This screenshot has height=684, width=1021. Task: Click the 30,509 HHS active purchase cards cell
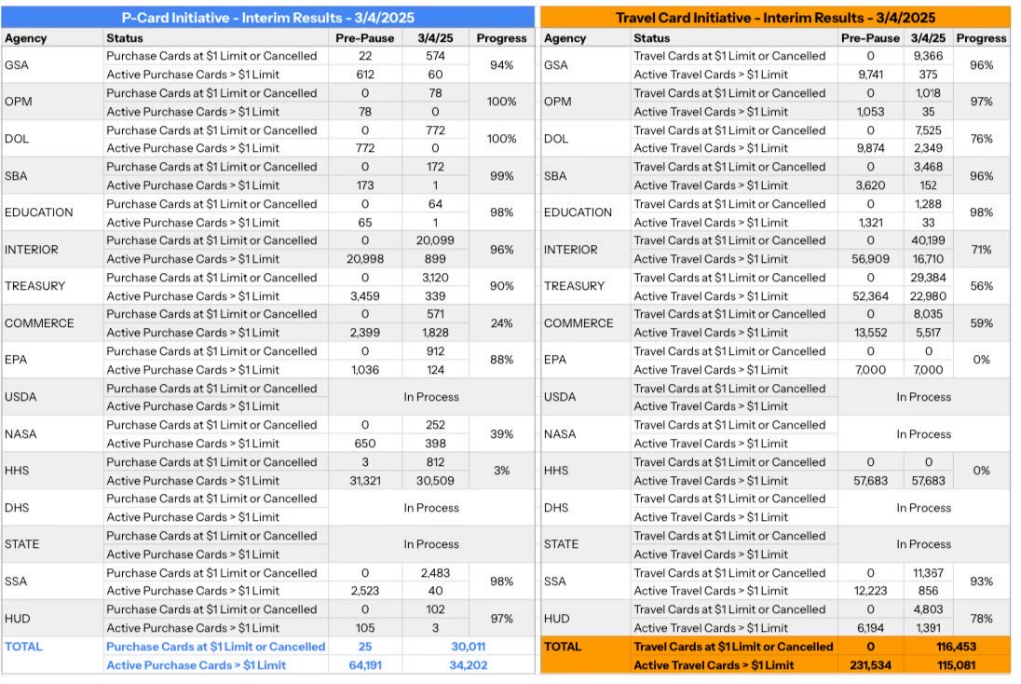[436, 481]
